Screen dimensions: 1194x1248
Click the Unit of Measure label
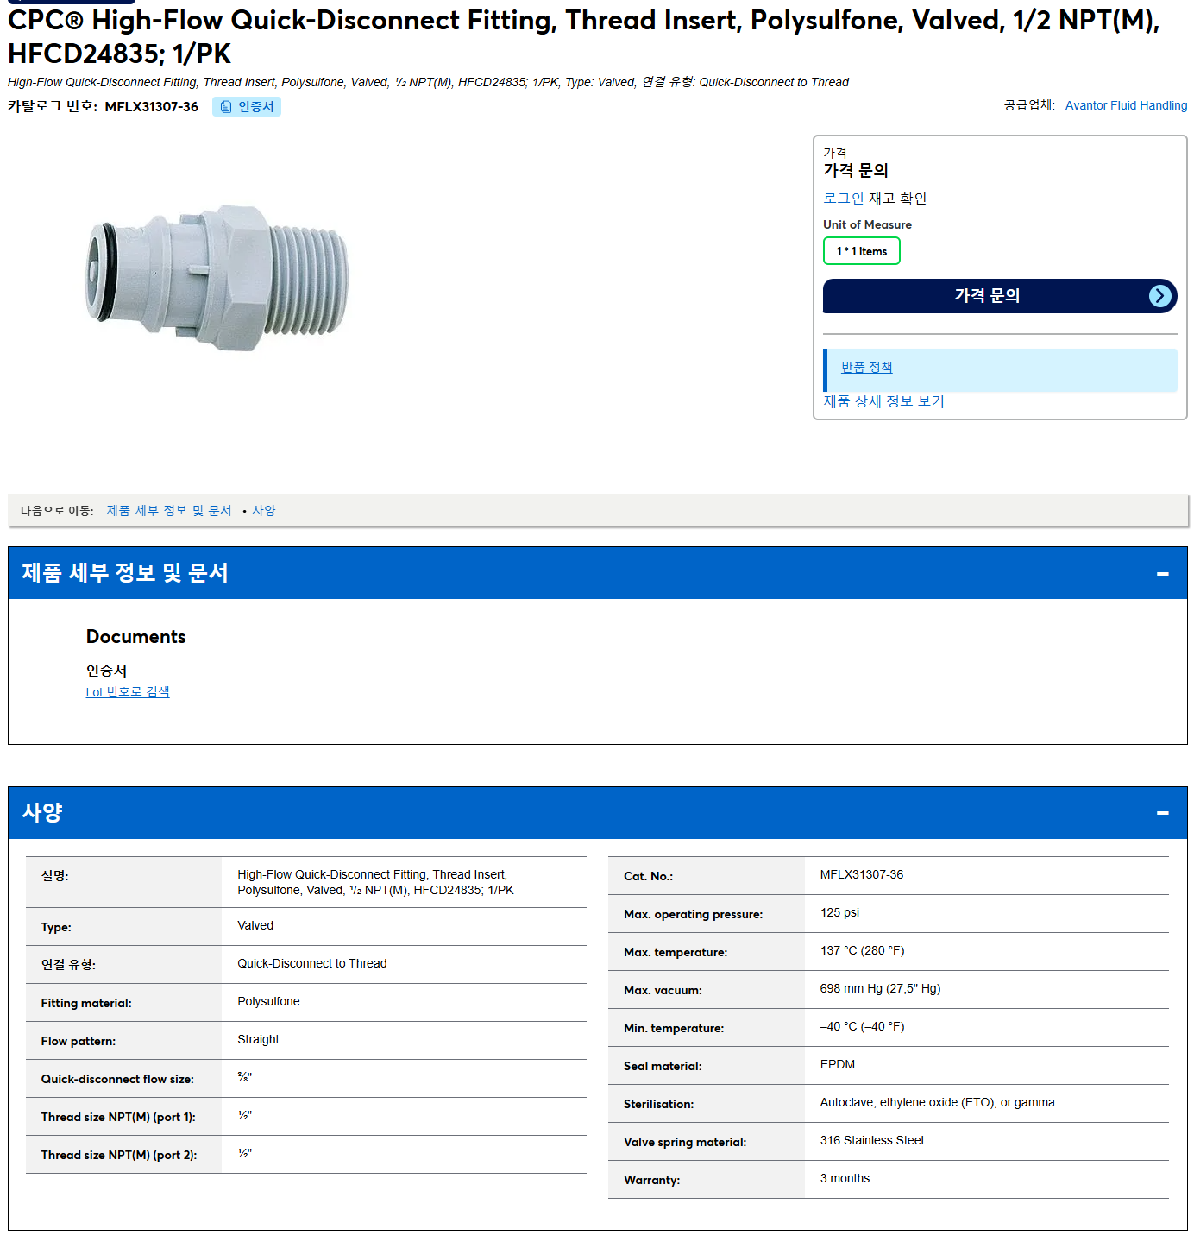(x=867, y=225)
